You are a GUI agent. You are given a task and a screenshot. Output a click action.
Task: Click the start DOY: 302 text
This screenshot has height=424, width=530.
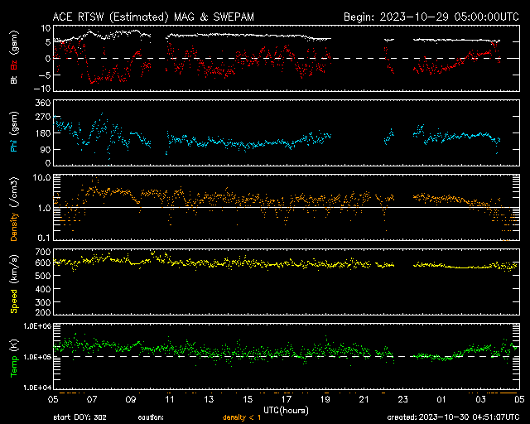(81, 417)
